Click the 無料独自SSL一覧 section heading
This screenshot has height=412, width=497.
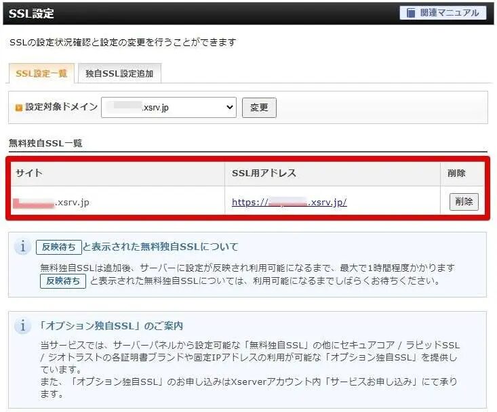coord(45,143)
